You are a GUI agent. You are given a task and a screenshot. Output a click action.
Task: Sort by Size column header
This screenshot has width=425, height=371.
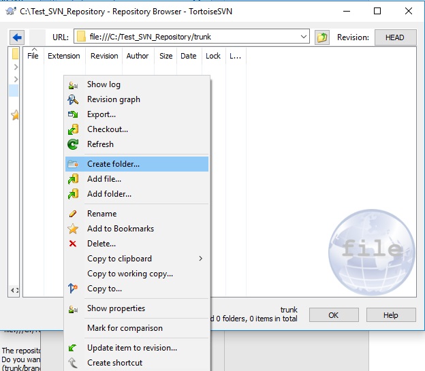[166, 56]
